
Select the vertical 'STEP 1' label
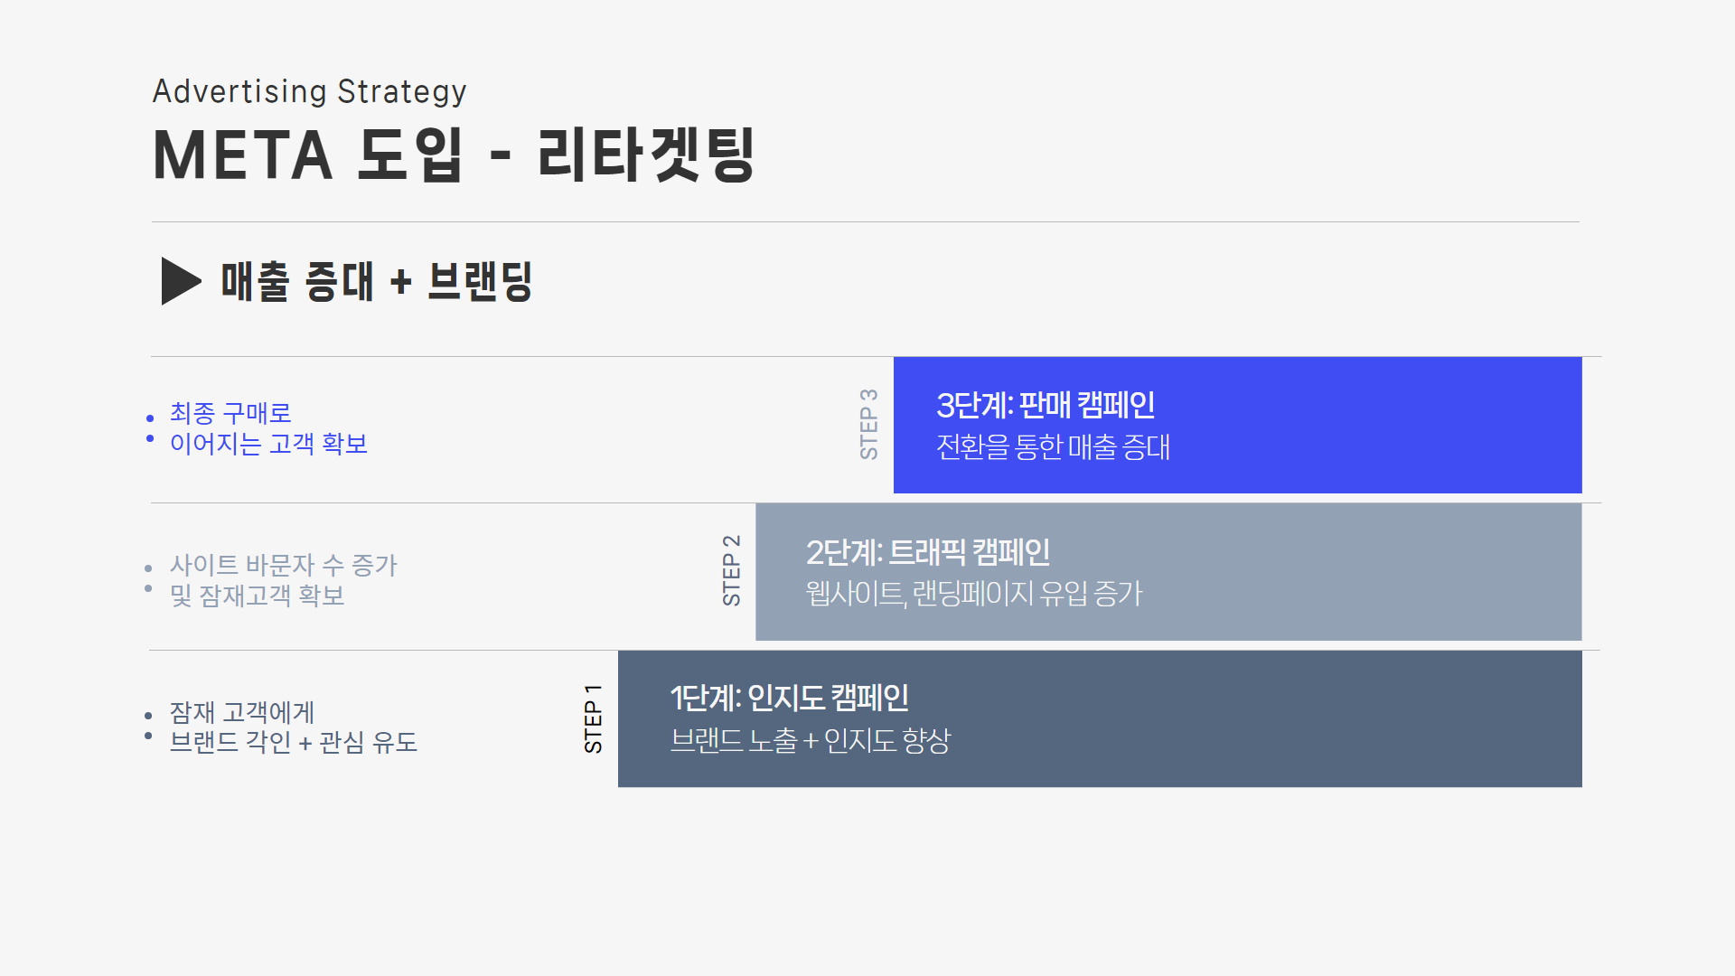(593, 718)
